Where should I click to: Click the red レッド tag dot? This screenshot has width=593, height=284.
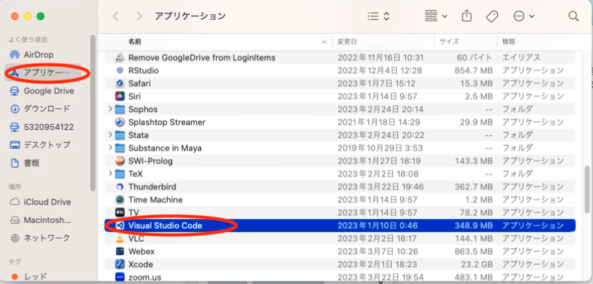point(14,277)
